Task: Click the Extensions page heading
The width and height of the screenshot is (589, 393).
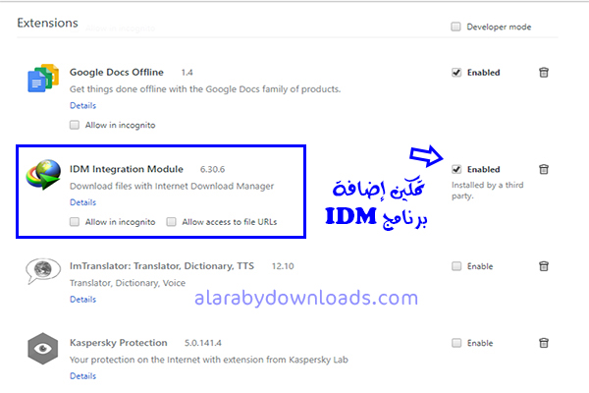Action: tap(47, 23)
